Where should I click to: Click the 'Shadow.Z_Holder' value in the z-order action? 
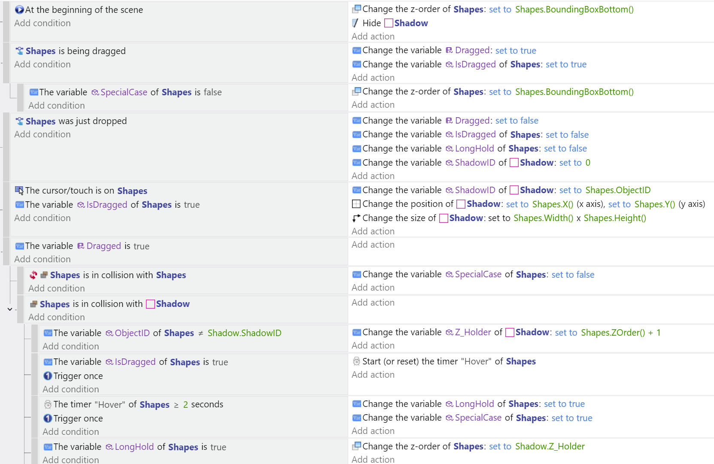[550, 446]
